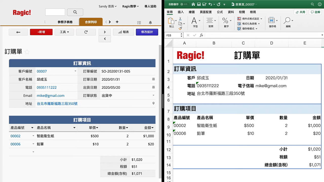Click the 儲存格 cells icon in ribbon
This screenshot has width=324, height=182.
click(272, 21)
